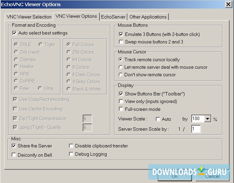This screenshot has height=183, width=234.
Task: Click the Viewer Scale 100 value box
Action: [x=198, y=119]
